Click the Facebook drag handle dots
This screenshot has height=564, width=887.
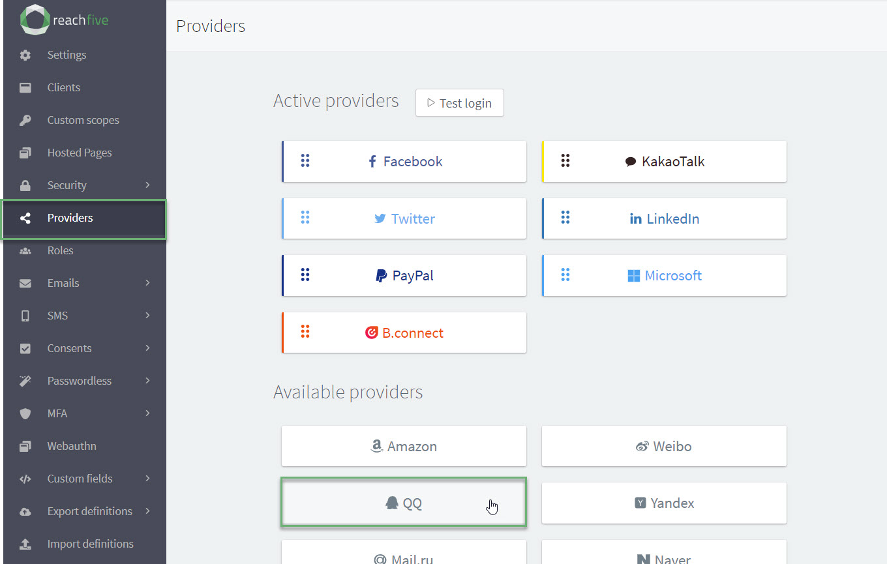(x=305, y=160)
